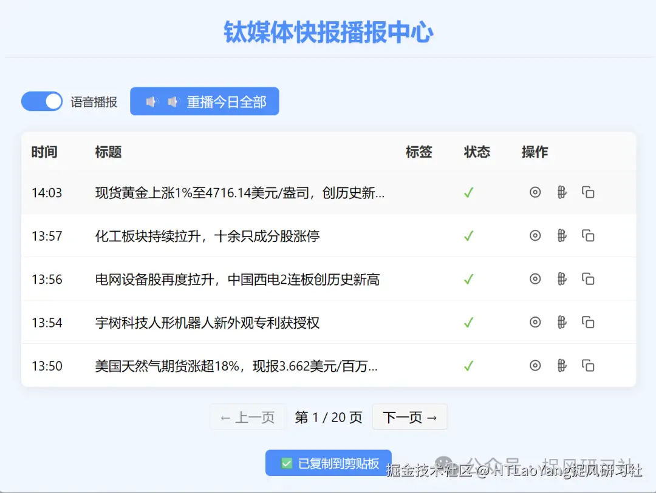Click the 第 1 / 20 页 page indicator

(328, 417)
